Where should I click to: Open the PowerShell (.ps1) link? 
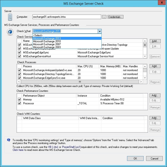tap(72, 147)
